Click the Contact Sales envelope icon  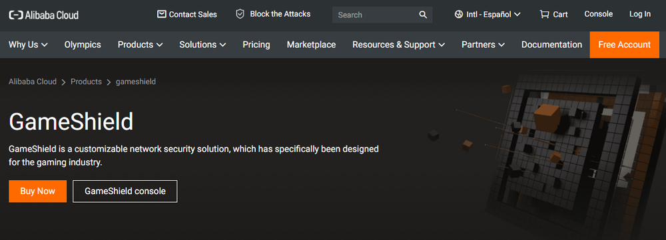[161, 15]
